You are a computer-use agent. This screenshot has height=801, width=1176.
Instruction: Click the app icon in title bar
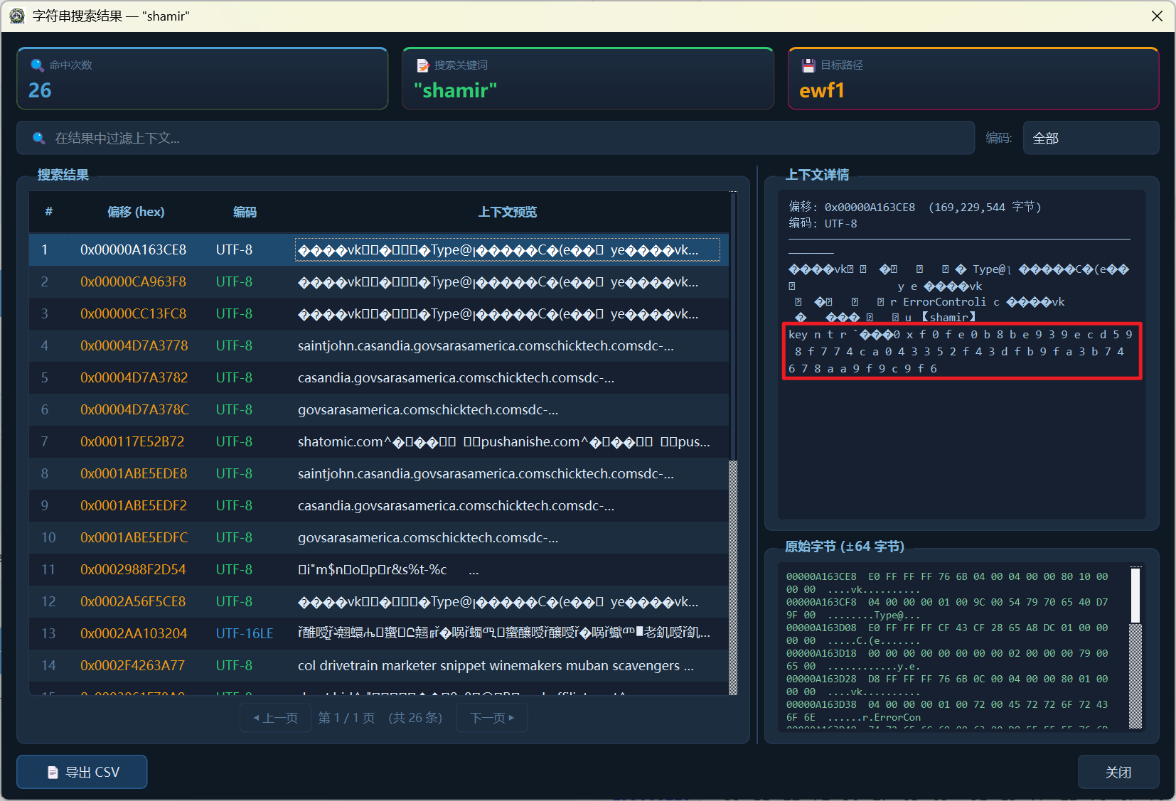tap(17, 16)
